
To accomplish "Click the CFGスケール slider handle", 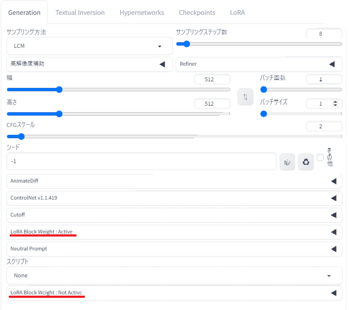I will click(9, 136).
